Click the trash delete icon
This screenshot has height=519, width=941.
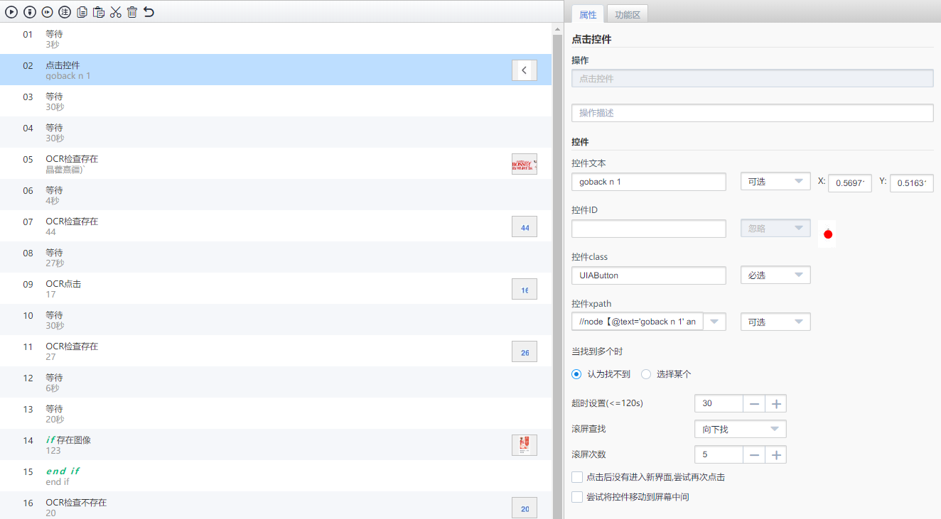pyautogui.click(x=132, y=12)
